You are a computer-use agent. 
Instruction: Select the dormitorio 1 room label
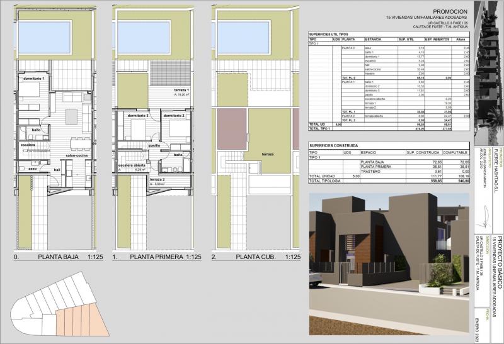(x=36, y=79)
